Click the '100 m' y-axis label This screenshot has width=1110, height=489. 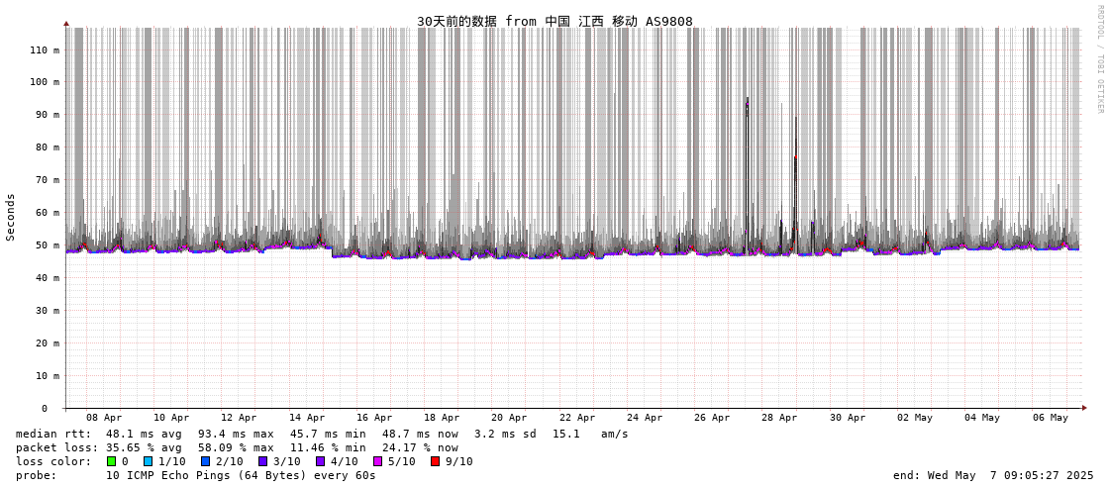[45, 82]
